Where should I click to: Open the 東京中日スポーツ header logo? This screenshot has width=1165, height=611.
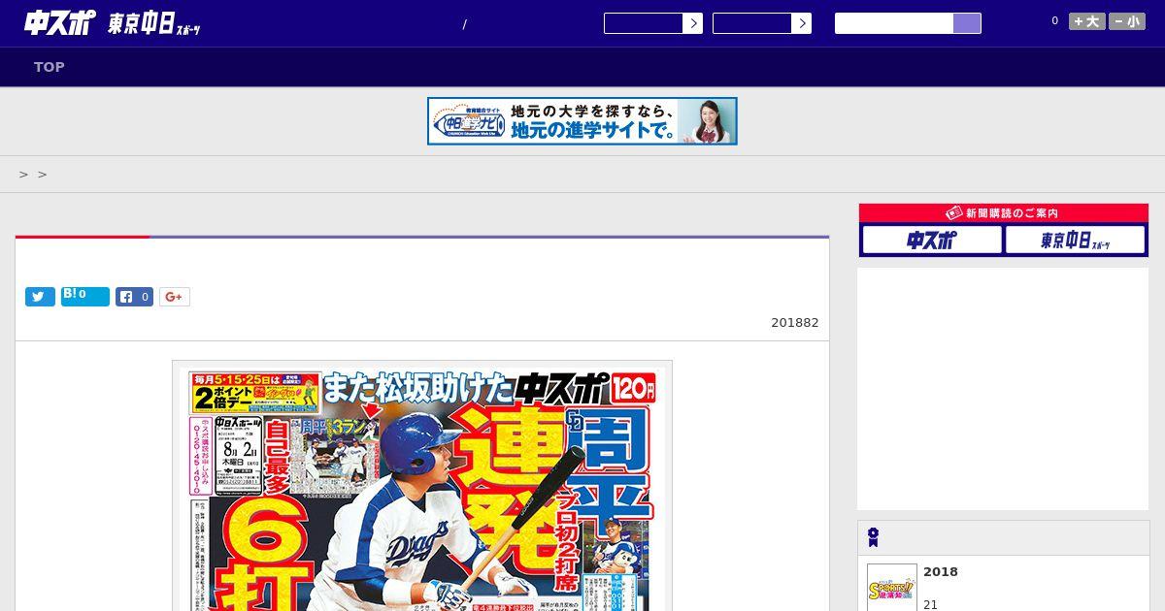coord(154,24)
